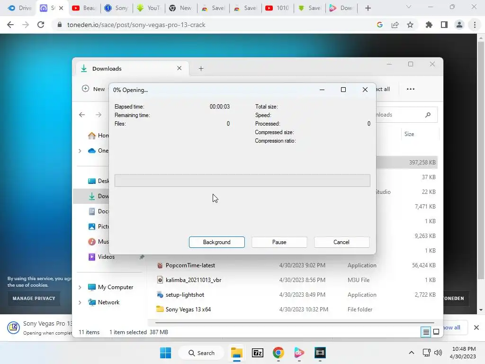485x364 pixels.
Task: Unpin Videos using pin icon
Action: [142, 257]
